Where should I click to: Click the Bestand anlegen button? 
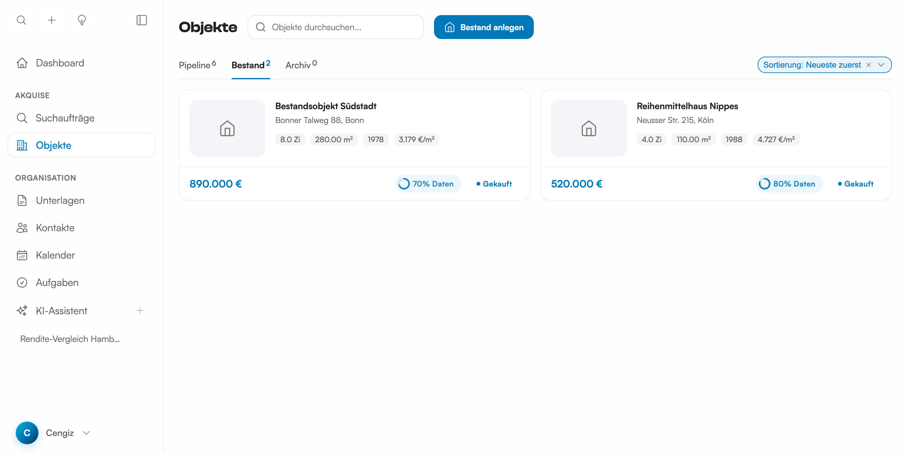[x=483, y=27]
